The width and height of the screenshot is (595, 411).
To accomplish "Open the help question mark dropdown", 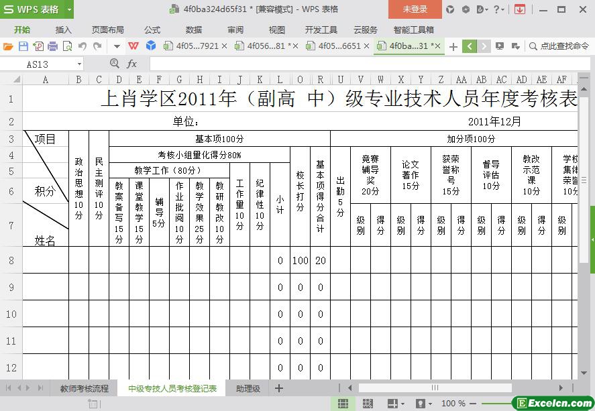I will click(x=498, y=9).
